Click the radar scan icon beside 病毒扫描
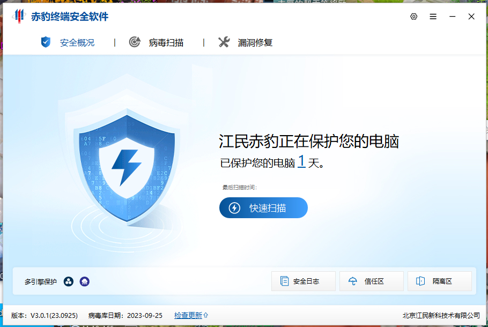The height and width of the screenshot is (327, 488). click(135, 42)
